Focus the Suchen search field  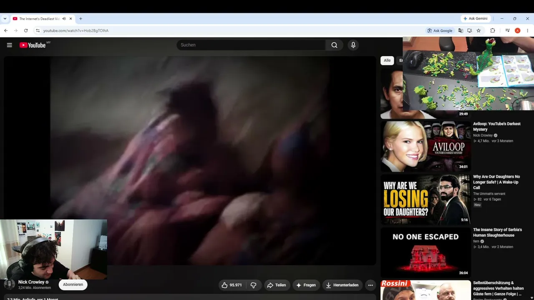251,45
